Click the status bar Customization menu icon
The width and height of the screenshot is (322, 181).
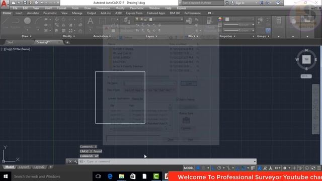tap(319, 168)
